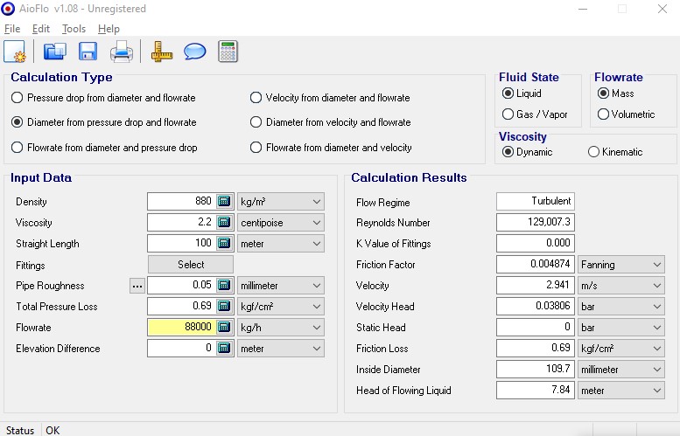This screenshot has width=680, height=436.
Task: Save using the floppy disk icon
Action: 88,52
